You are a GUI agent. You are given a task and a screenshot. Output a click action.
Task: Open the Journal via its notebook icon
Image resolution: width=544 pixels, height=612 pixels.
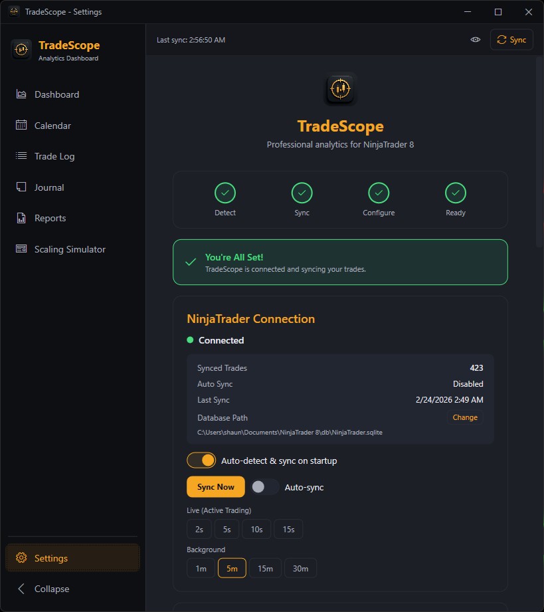tap(22, 187)
